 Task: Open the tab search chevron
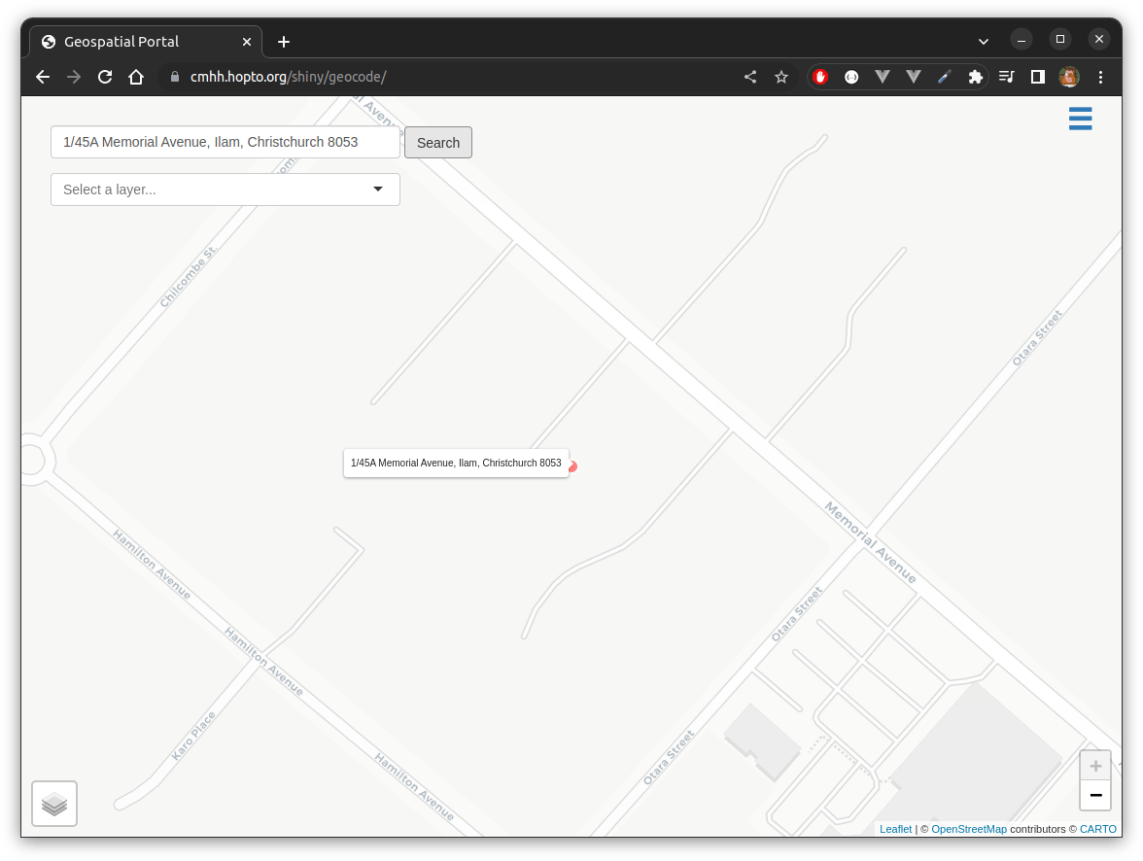(984, 42)
